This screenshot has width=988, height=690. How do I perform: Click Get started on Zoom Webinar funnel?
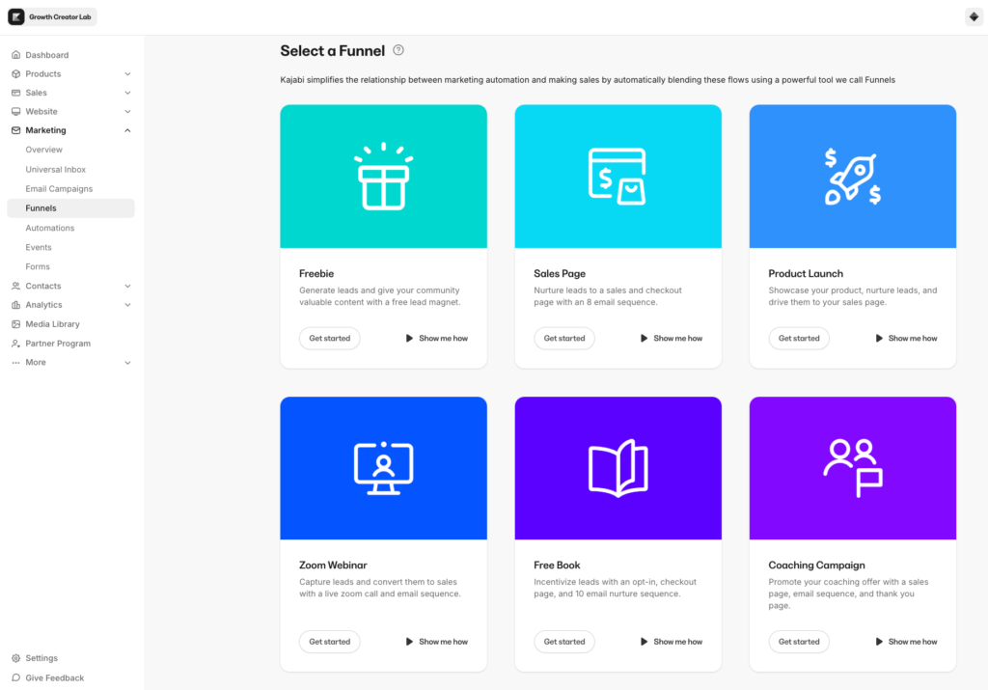329,642
